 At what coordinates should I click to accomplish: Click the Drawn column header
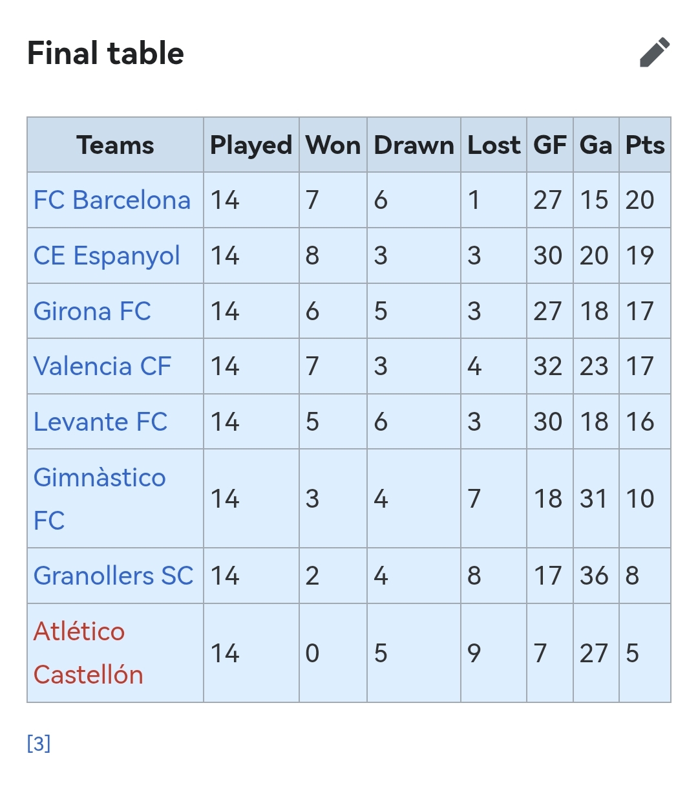(x=414, y=146)
